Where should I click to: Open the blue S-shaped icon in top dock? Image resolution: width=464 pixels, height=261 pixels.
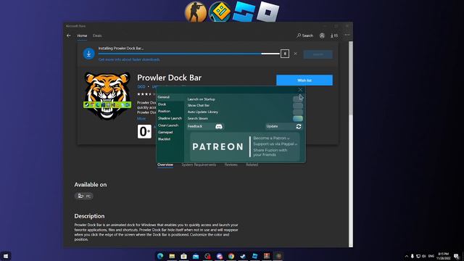point(244,12)
